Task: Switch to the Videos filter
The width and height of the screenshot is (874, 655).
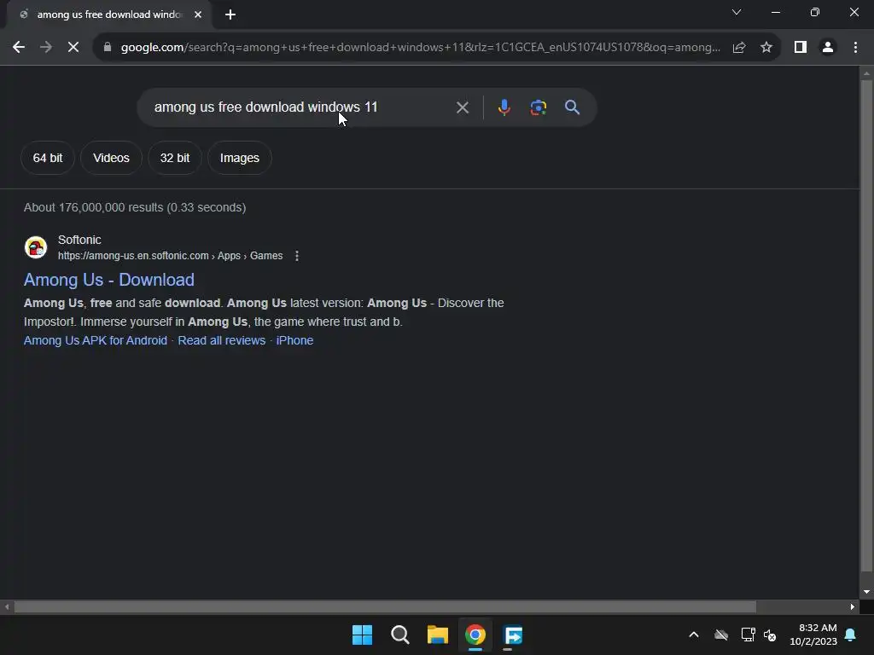Action: tap(111, 158)
